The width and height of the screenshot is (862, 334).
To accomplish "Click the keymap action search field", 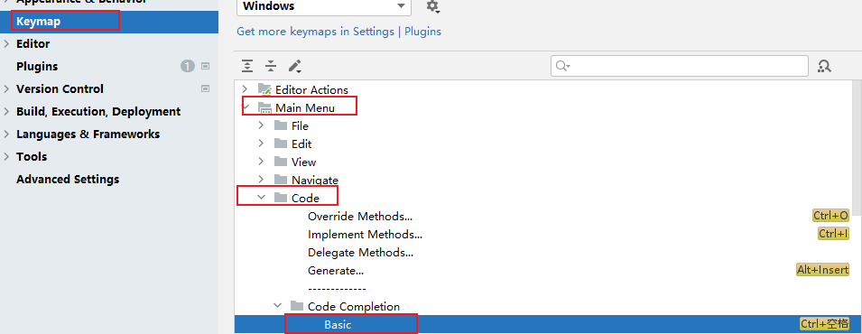I will click(680, 66).
